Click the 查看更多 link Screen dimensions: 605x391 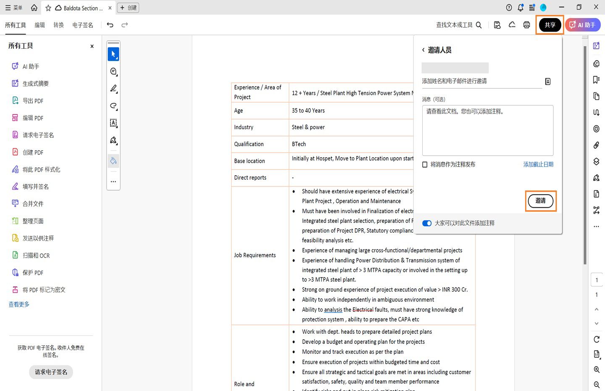pos(19,304)
